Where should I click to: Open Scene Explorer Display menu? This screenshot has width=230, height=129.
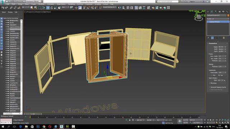(x=10, y=12)
